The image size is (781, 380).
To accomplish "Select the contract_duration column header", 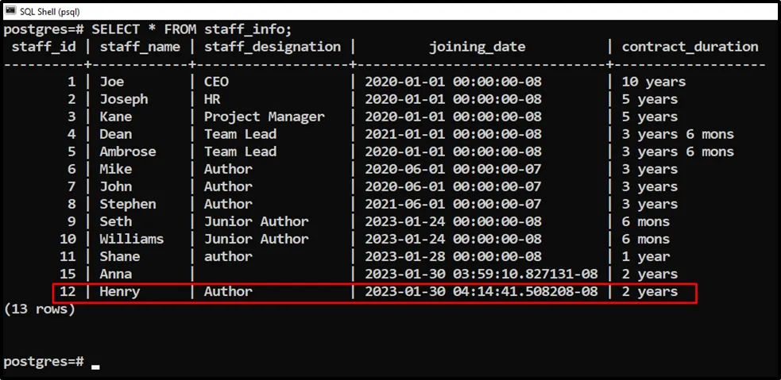I will click(690, 47).
